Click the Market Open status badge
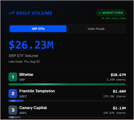This screenshot has height=120, width=134. (x=111, y=13)
